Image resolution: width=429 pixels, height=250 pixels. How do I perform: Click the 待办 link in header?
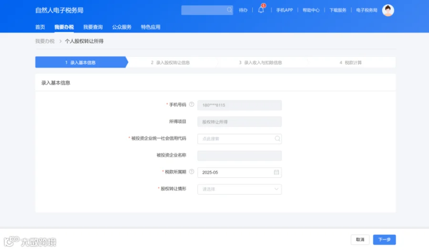[243, 10]
